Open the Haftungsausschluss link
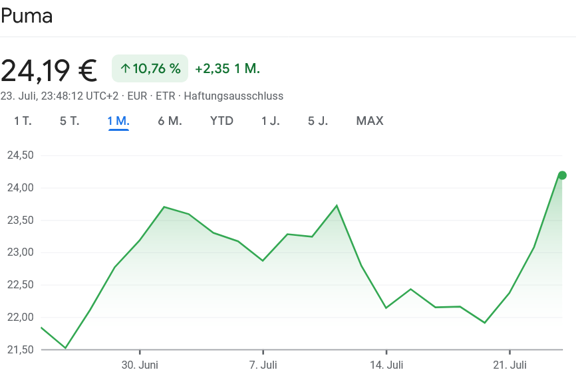This screenshot has width=576, height=374. coord(233,96)
